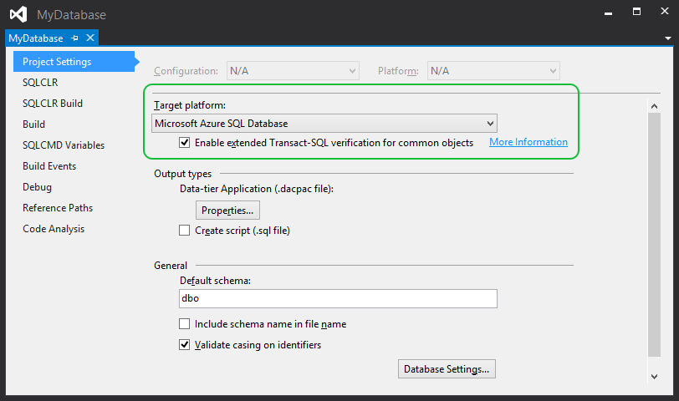Open Database Settings dialog button

pyautogui.click(x=447, y=369)
